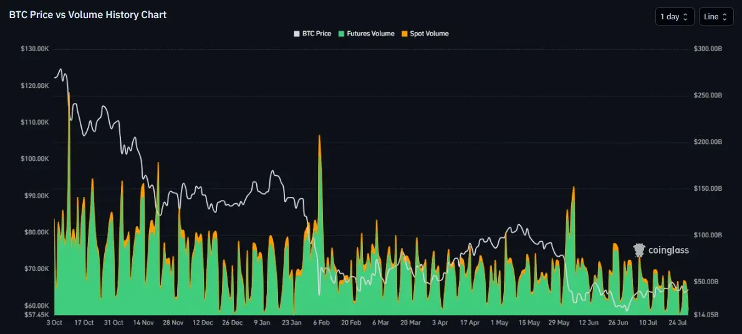Click the $130.00K price axis label
This screenshot has width=742, height=334.
coord(35,49)
